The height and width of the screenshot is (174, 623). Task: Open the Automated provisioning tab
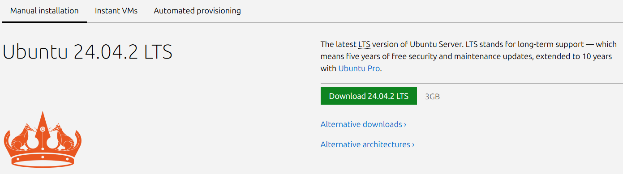[197, 11]
